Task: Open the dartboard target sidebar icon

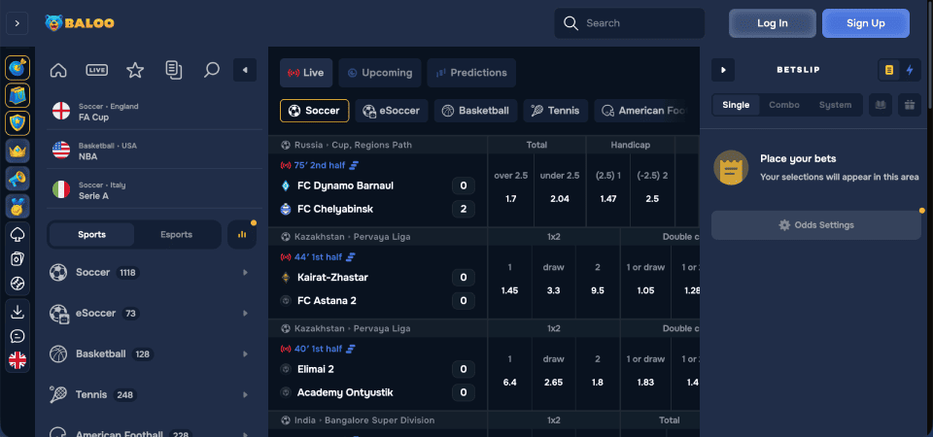Action: [17, 68]
